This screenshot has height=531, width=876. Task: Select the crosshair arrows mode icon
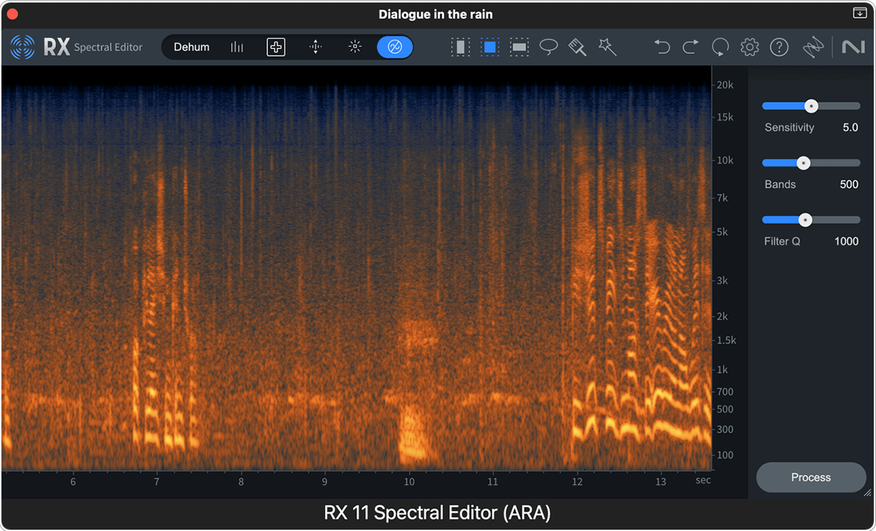click(315, 47)
